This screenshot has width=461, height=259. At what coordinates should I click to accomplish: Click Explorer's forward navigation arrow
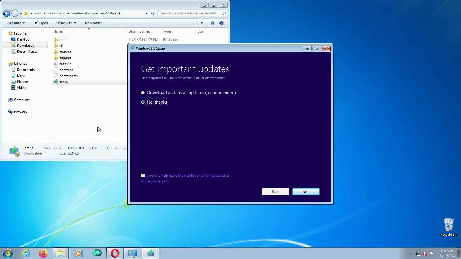[x=15, y=13]
